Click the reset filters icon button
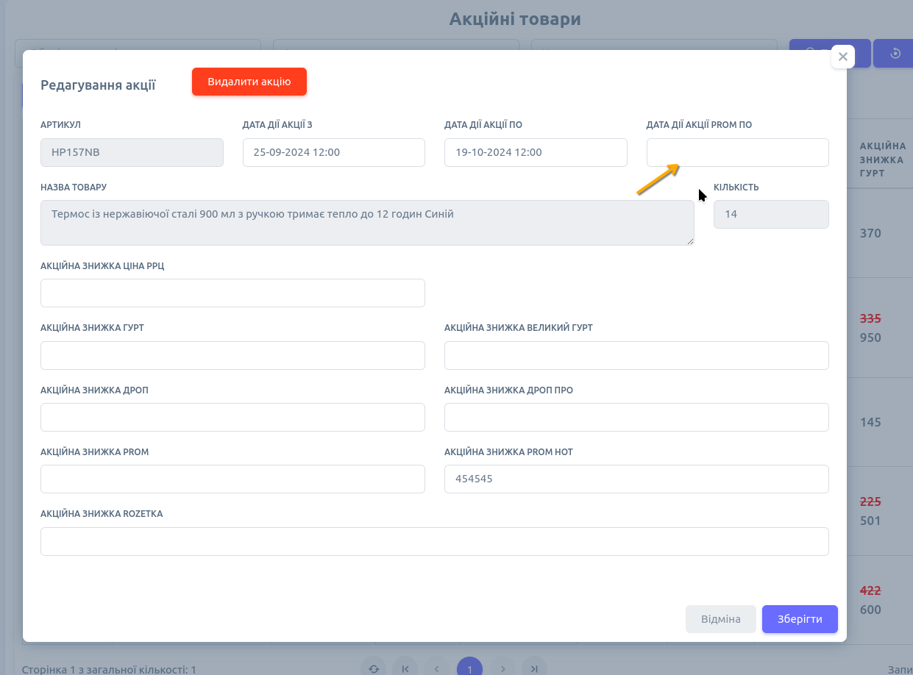Viewport: 913px width, 675px height. point(895,53)
